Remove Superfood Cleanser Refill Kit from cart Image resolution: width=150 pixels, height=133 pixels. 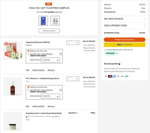coord(51,70)
